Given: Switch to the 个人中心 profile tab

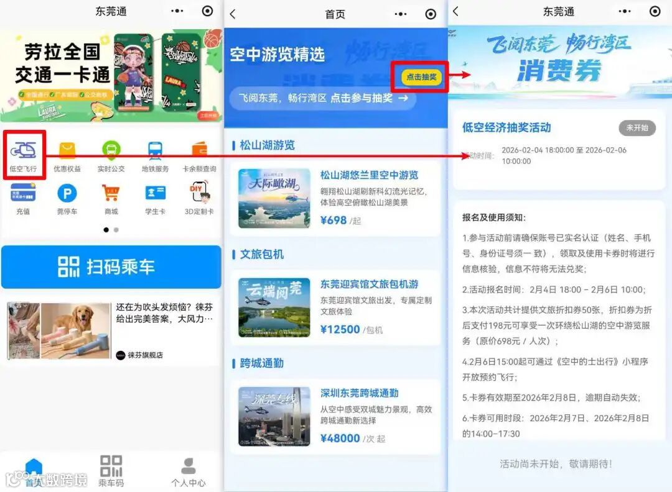Looking at the screenshot, I should tap(189, 472).
